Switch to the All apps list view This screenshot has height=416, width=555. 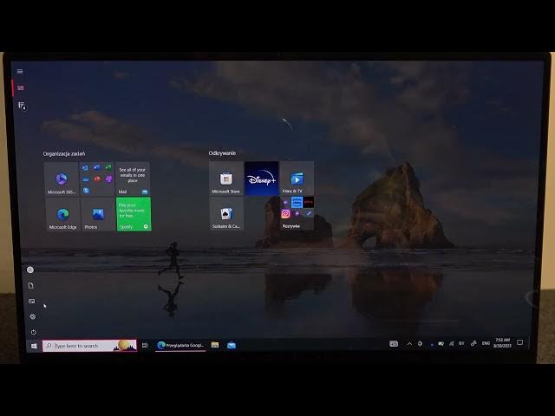click(21, 105)
